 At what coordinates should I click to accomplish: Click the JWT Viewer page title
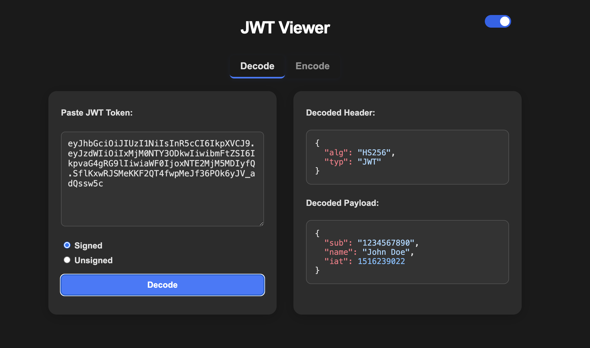coord(285,28)
